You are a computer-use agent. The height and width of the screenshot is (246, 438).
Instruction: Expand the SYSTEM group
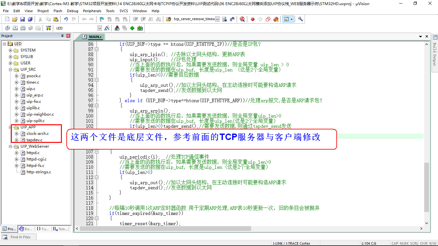tap(10, 50)
